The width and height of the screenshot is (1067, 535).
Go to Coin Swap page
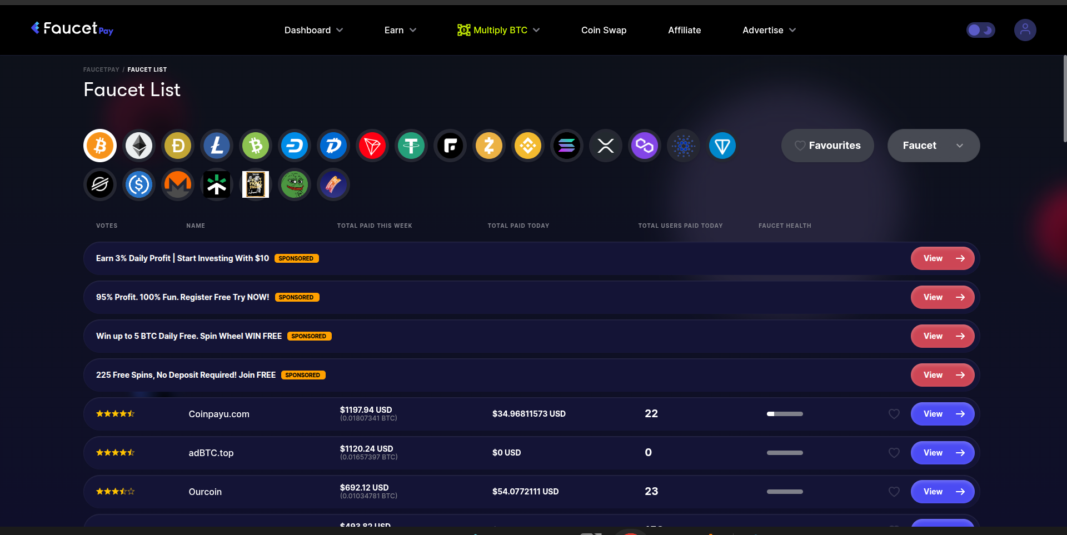click(604, 30)
